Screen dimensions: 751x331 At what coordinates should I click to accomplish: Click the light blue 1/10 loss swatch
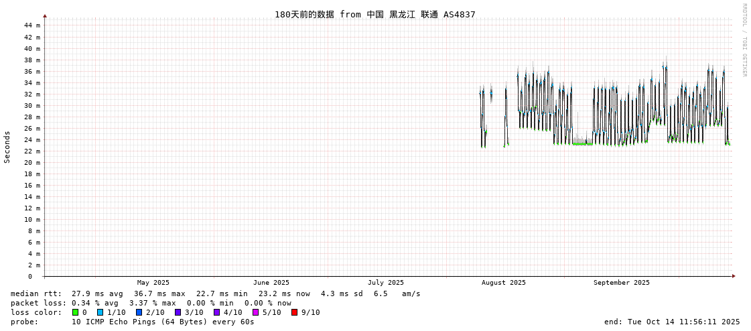tap(100, 312)
